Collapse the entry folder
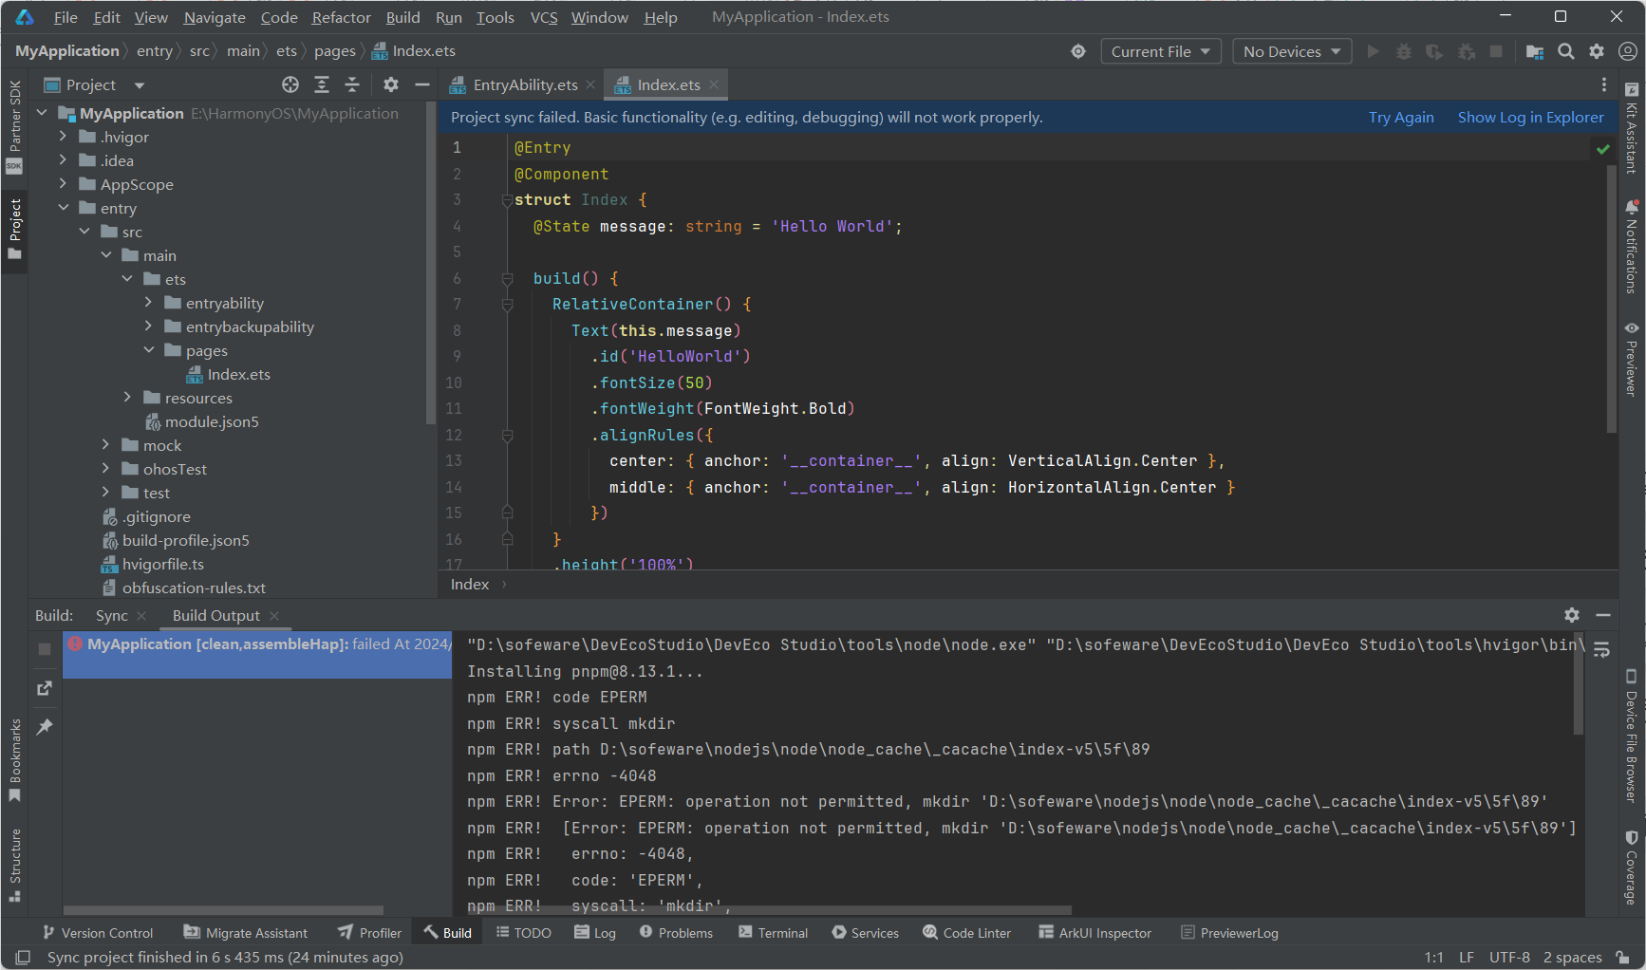This screenshot has width=1646, height=970. (63, 208)
